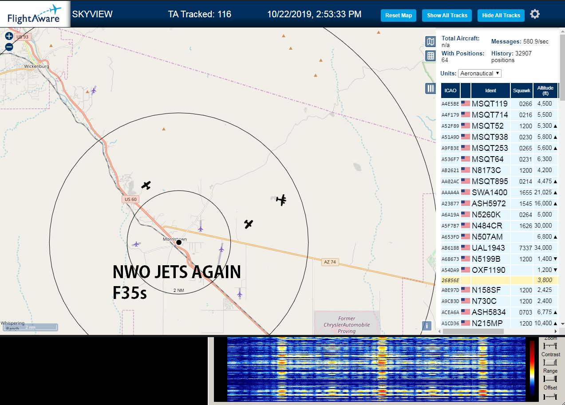Select the MSQT895 row
Screen dimensions: 565x405
point(499,181)
